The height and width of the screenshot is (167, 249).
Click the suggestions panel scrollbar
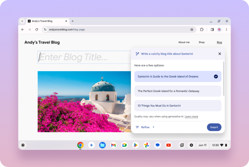[224, 79]
